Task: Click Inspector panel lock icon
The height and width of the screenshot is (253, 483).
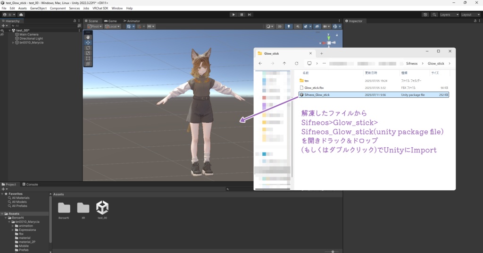Action: tap(475, 21)
